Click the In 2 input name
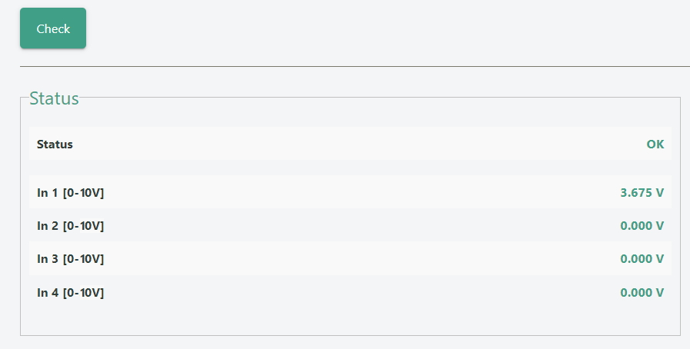This screenshot has width=690, height=349. coord(48,226)
